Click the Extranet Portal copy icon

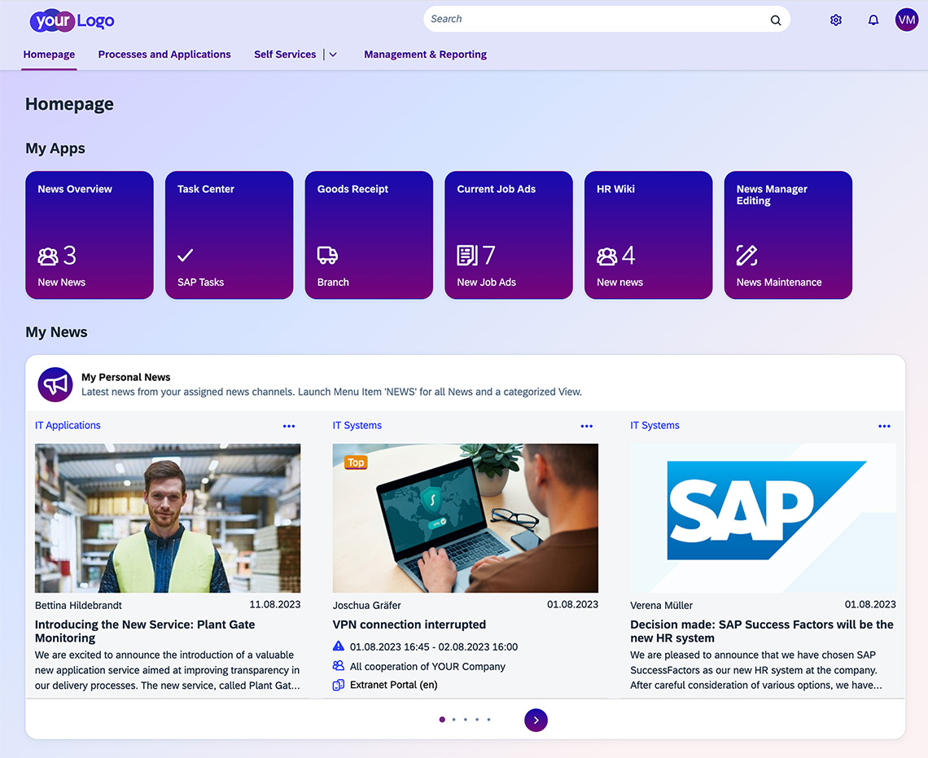(338, 686)
